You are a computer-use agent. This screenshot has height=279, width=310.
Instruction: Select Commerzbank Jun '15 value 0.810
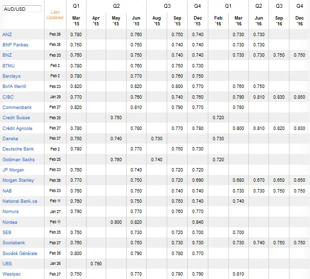(x=136, y=107)
